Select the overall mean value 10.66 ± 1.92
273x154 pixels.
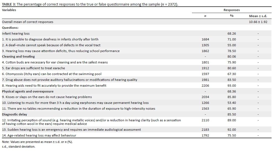pyautogui.click(x=258, y=22)
